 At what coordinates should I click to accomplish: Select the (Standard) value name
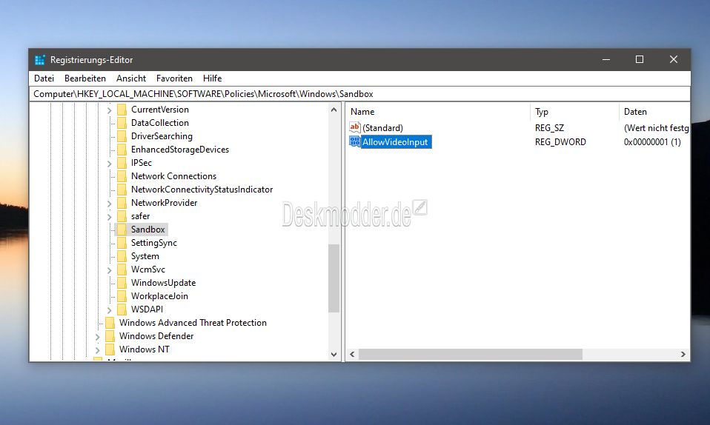(382, 128)
